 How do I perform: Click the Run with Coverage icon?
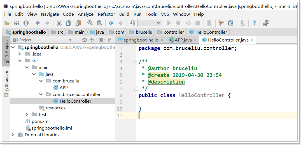coord(188,23)
